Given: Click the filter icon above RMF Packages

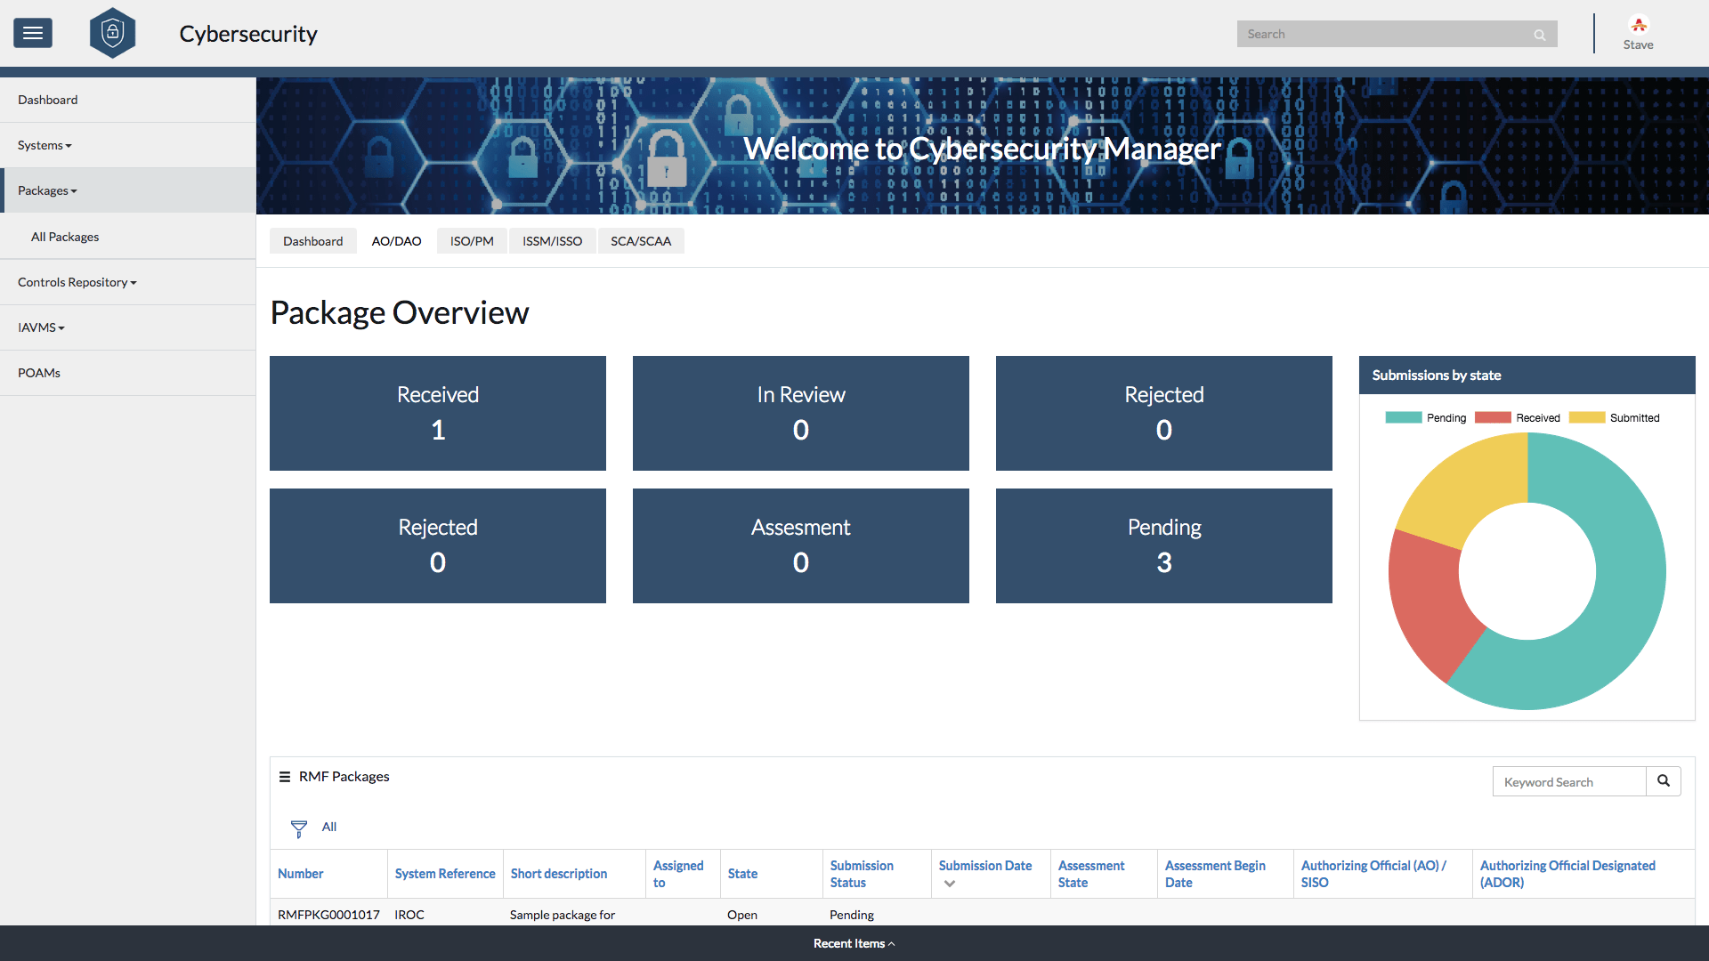Looking at the screenshot, I should [299, 828].
